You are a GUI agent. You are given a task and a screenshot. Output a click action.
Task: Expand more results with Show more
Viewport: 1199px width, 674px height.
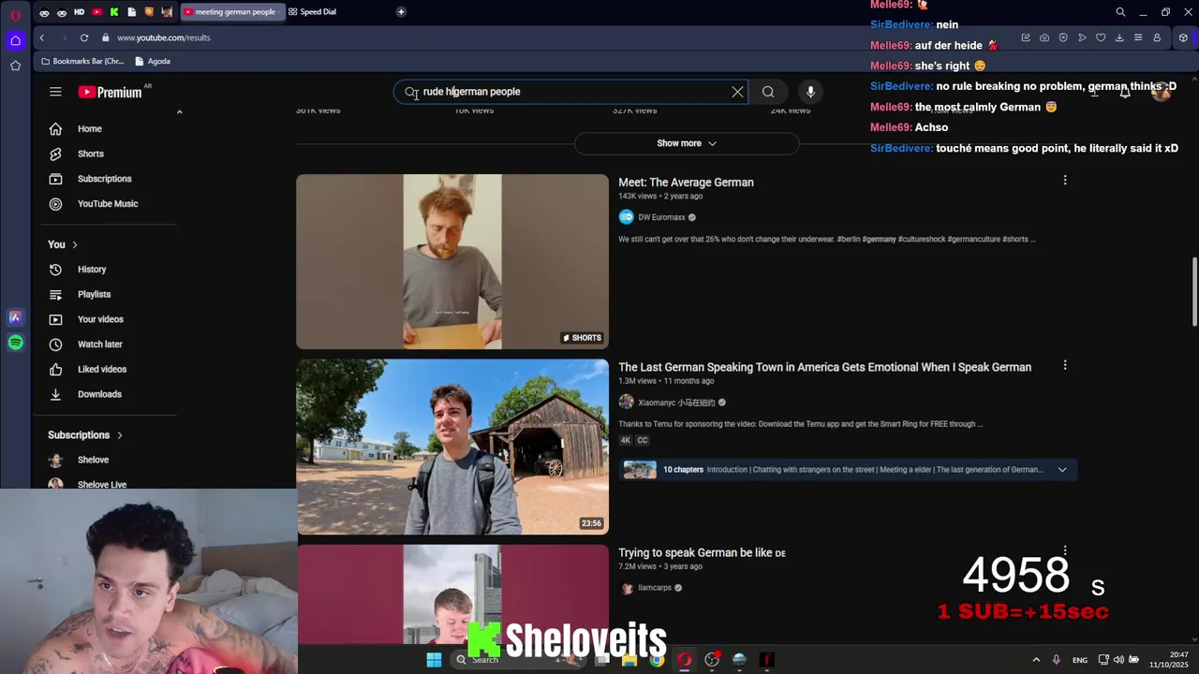pos(687,143)
